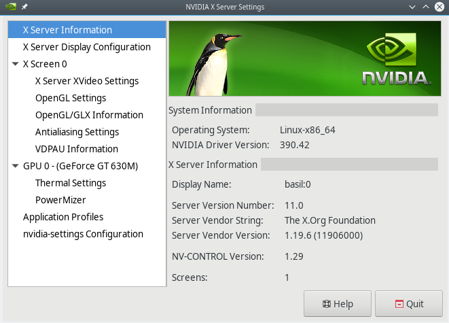Open Thermal Settings for GPU 0
The image size is (449, 323).
click(x=71, y=183)
